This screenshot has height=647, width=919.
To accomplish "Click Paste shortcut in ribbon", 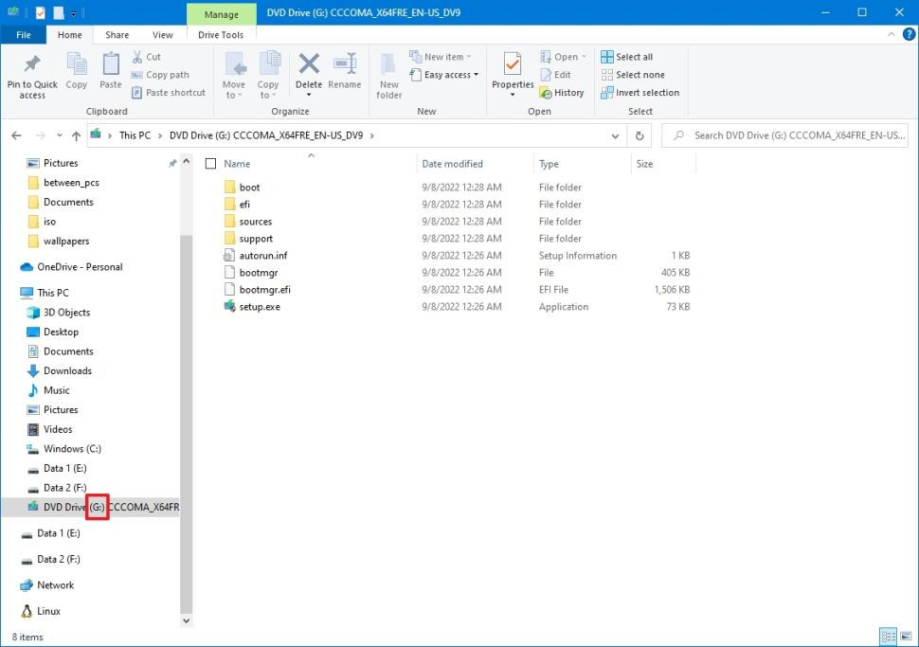I will click(x=169, y=93).
